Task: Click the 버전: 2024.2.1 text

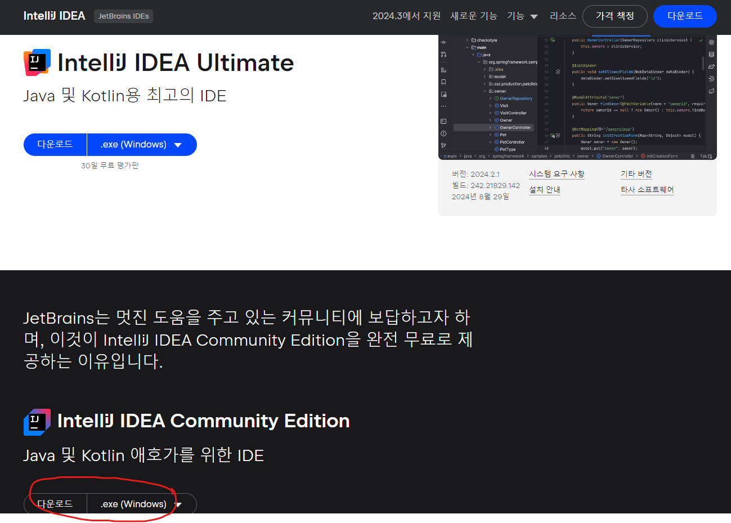Action: pos(476,174)
